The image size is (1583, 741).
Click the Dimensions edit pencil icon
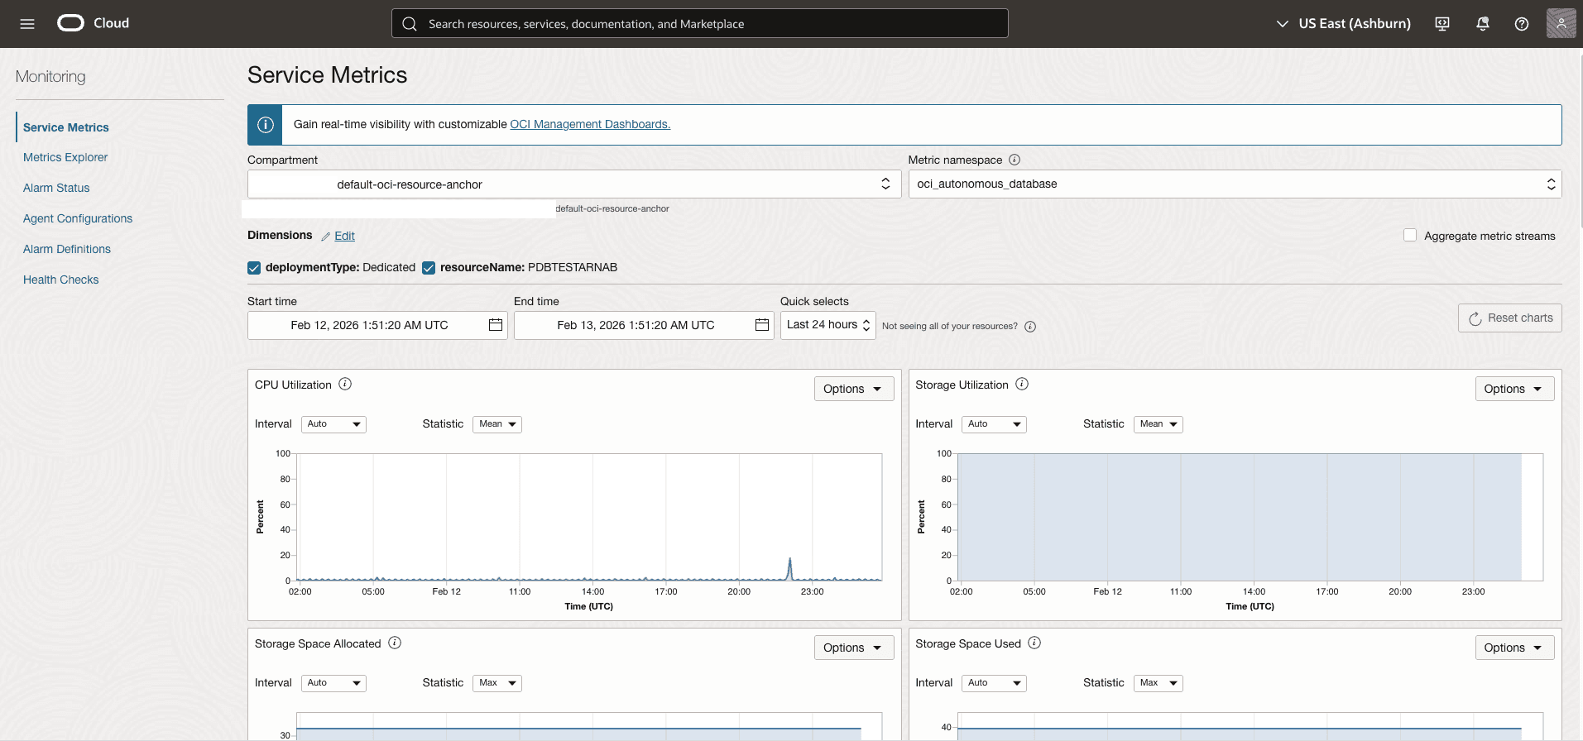[x=326, y=237]
